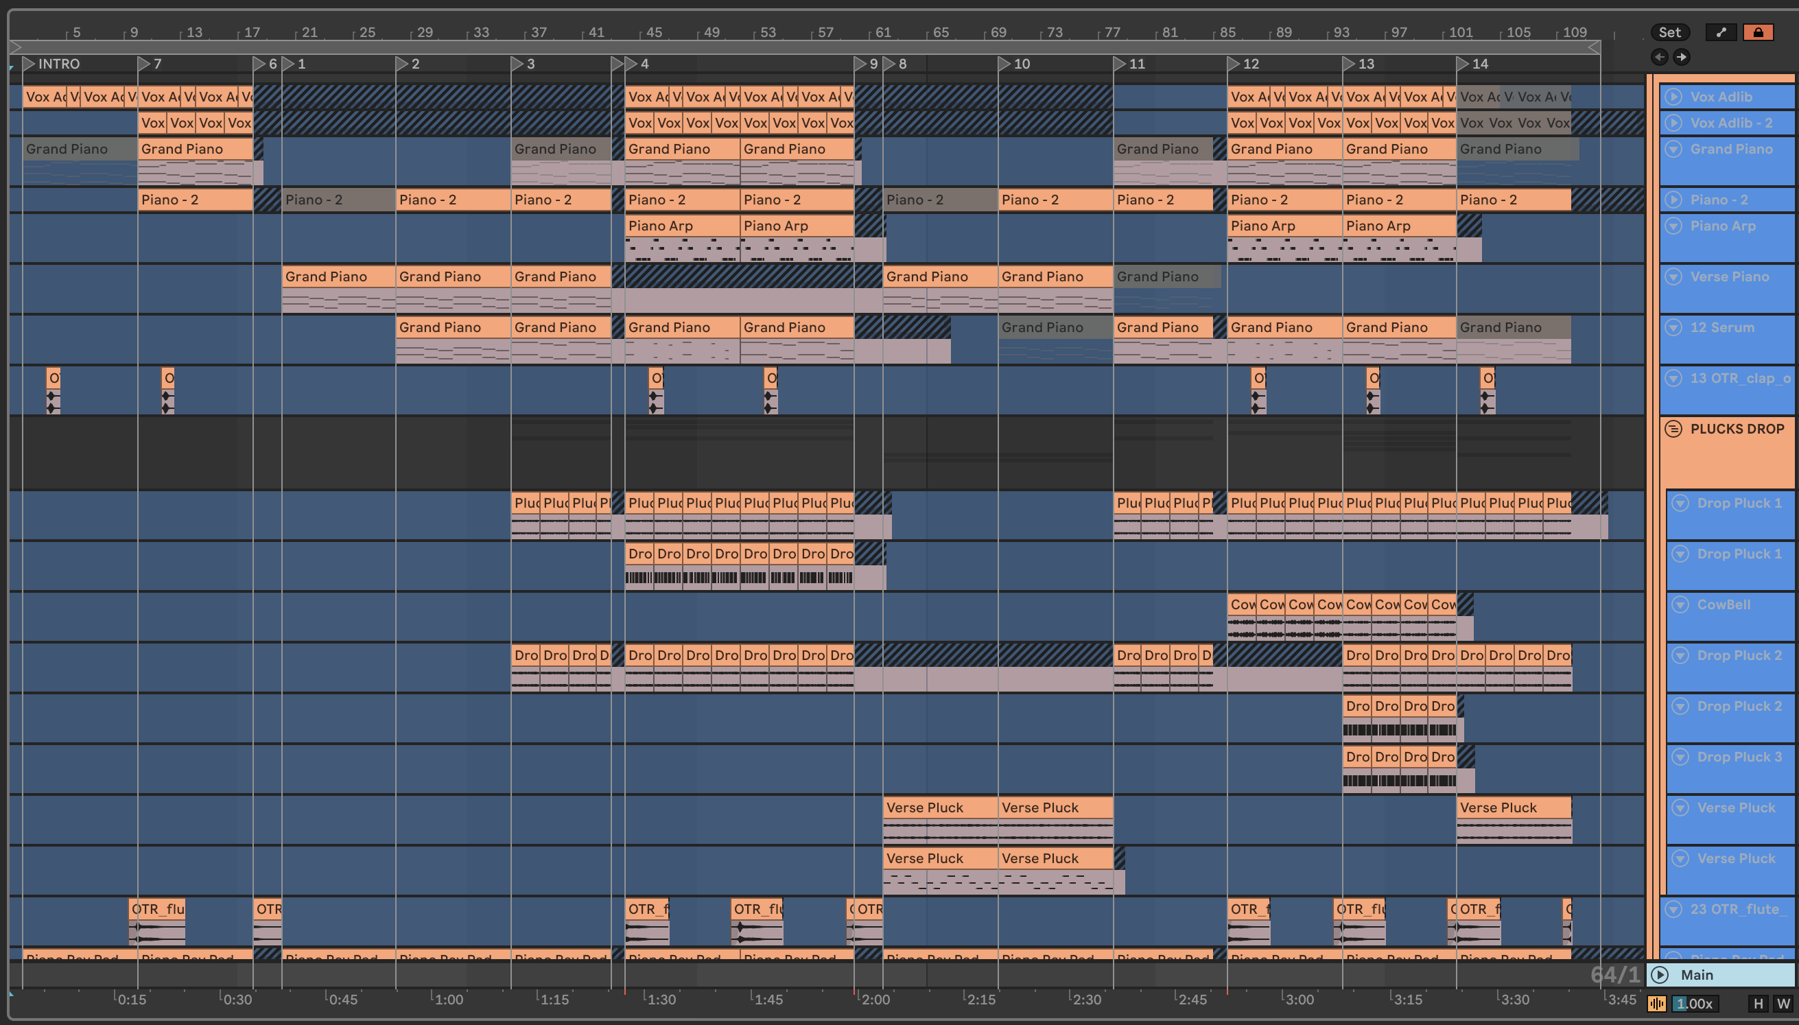Screen dimensions: 1799x1025
Task: Click locator 13
Action: [1359, 63]
